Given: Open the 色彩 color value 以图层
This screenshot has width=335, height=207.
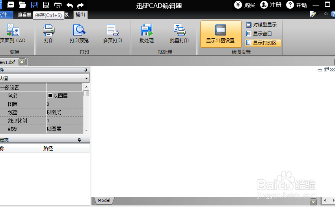Looking at the screenshot, I should (64, 96).
